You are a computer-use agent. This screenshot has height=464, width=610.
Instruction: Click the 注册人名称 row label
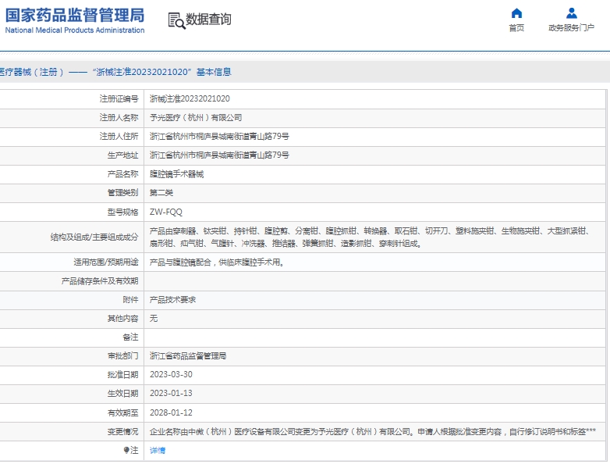pos(119,118)
